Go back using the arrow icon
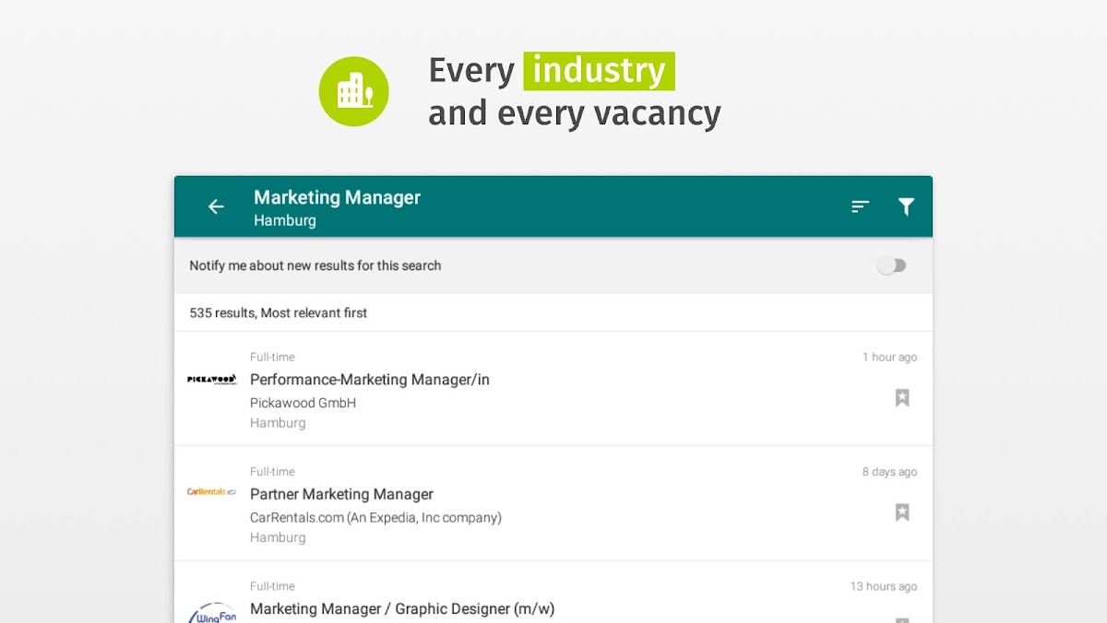The height and width of the screenshot is (623, 1107). point(216,206)
